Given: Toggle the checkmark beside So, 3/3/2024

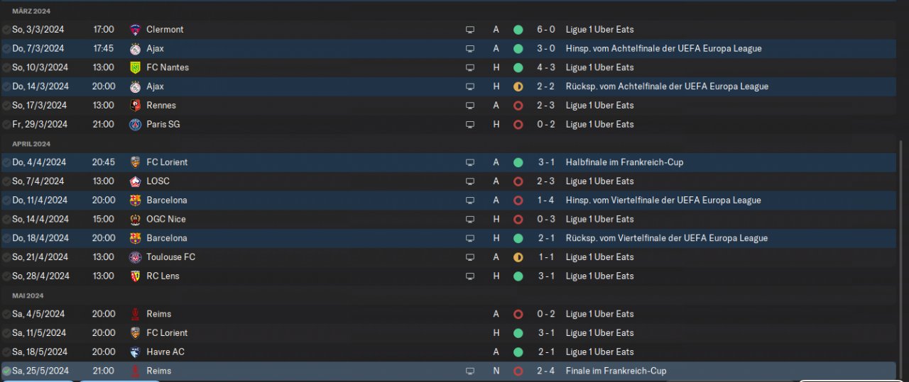Looking at the screenshot, I should pos(6,30).
